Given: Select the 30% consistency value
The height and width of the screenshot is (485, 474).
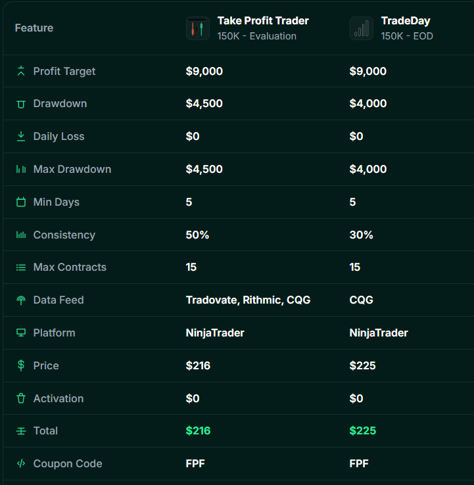Looking at the screenshot, I should tap(361, 235).
